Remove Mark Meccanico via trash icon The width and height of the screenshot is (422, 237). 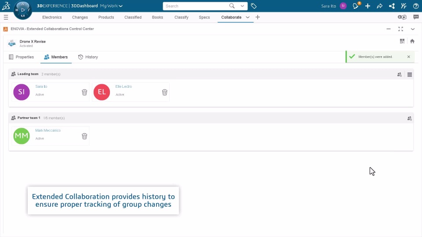pos(84,136)
